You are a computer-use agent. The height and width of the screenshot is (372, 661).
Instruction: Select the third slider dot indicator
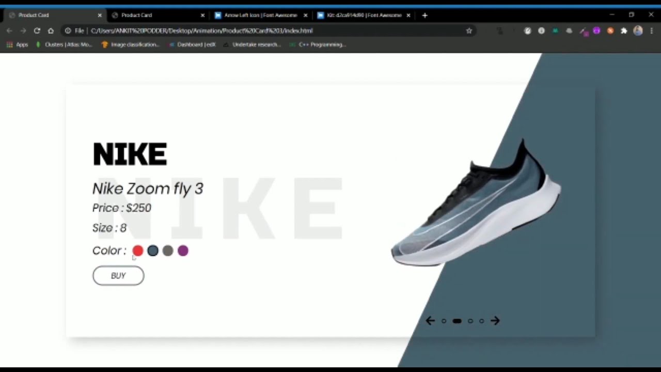pyautogui.click(x=470, y=321)
